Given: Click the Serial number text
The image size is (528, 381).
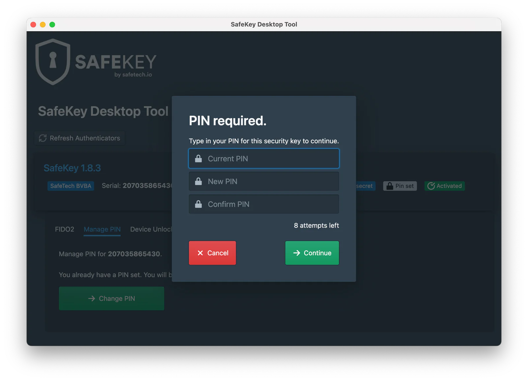Looking at the screenshot, I should [137, 186].
